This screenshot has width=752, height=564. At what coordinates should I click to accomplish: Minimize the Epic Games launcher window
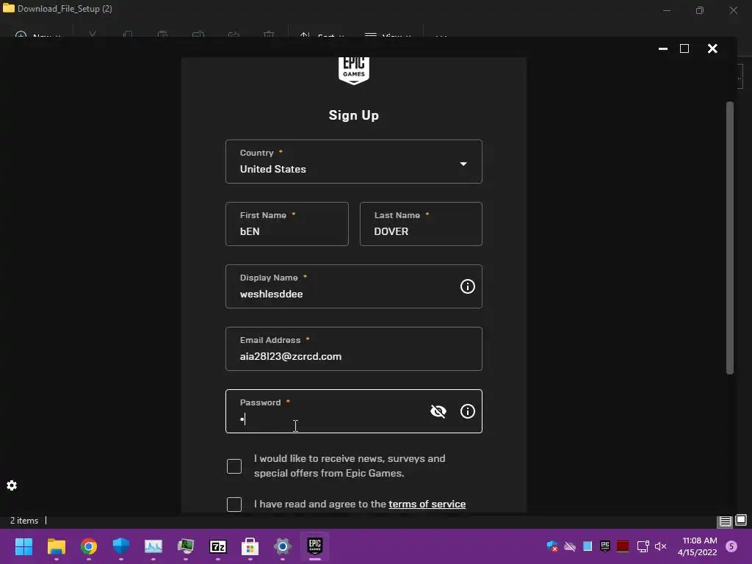[663, 48]
